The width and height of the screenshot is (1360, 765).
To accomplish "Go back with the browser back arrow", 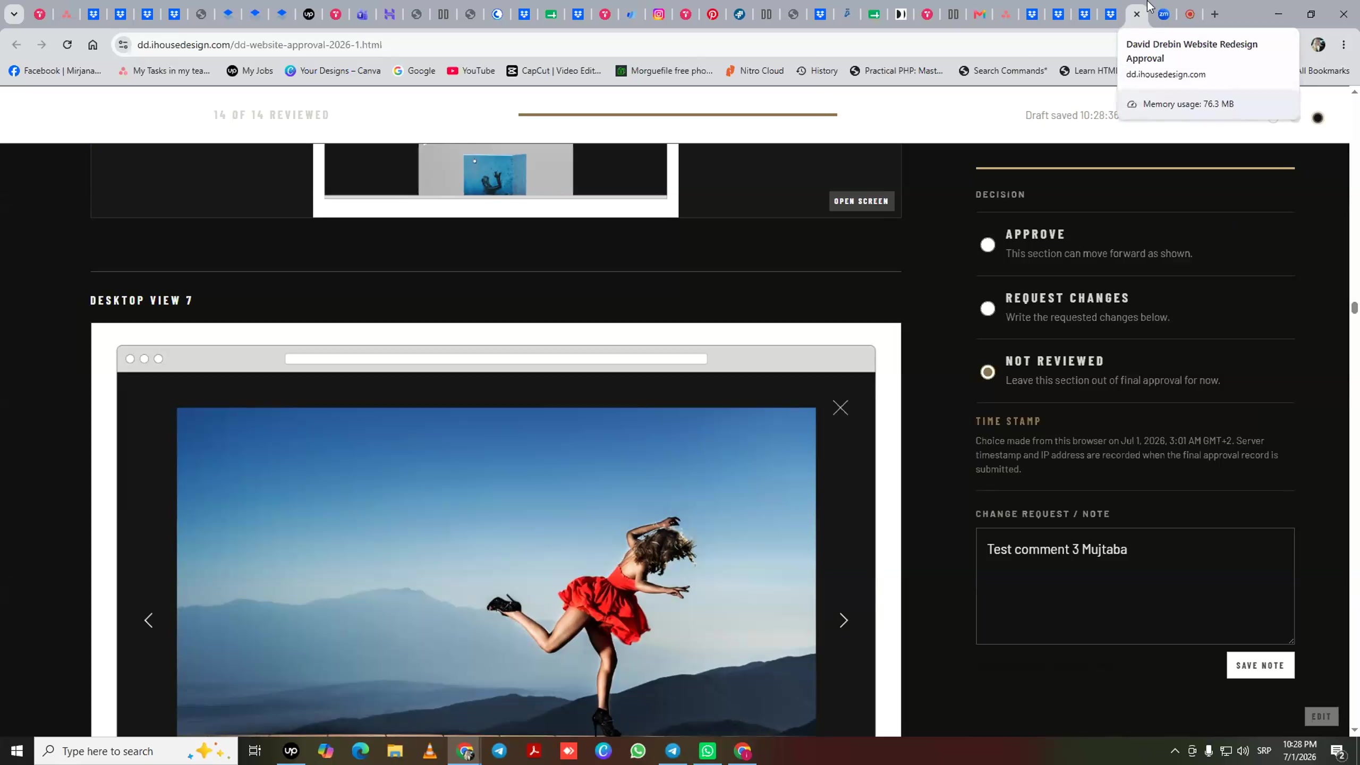I will [x=16, y=45].
